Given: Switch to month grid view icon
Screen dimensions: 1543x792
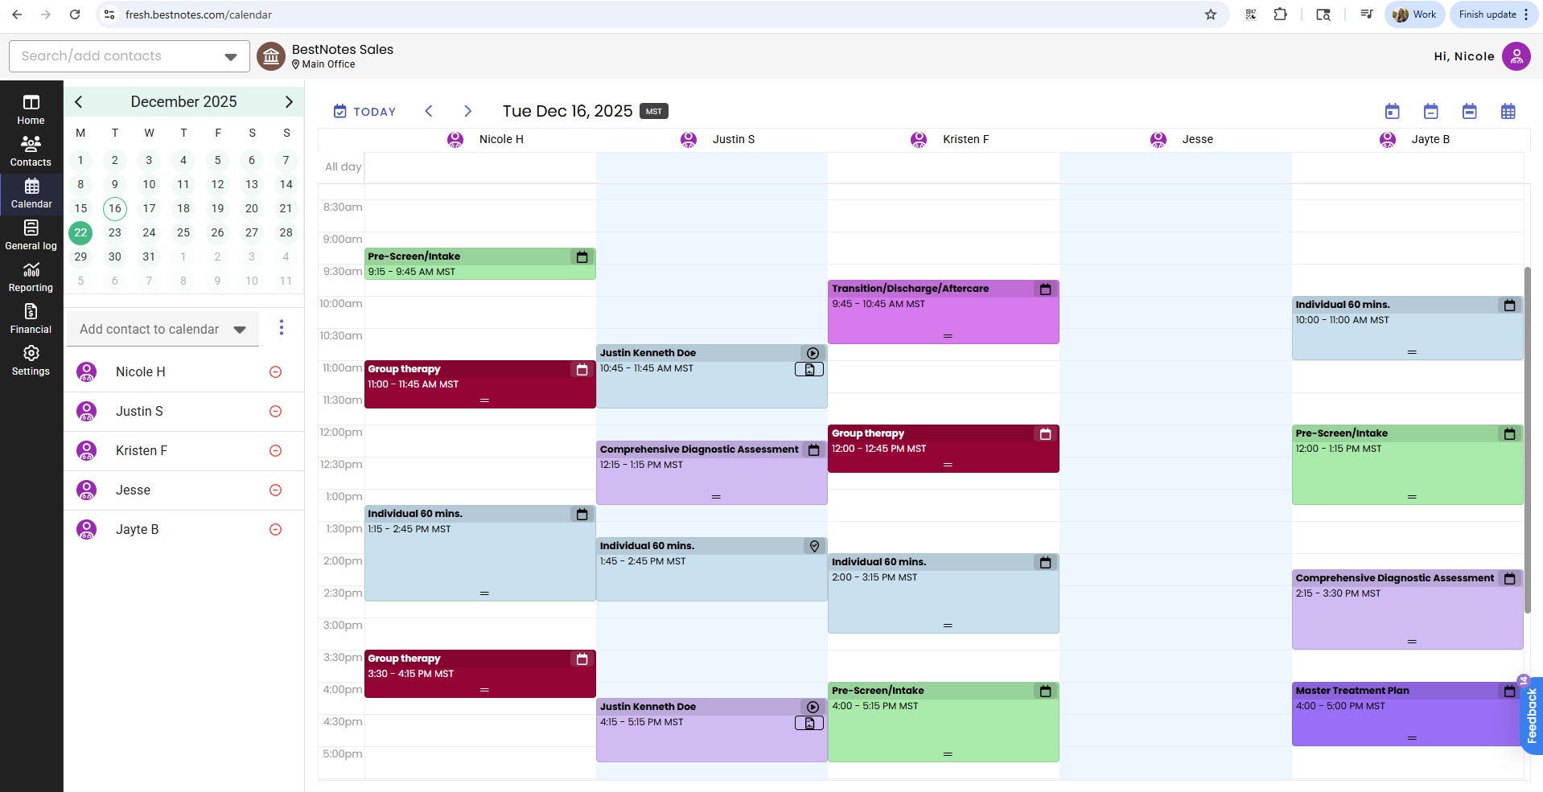Looking at the screenshot, I should point(1508,111).
